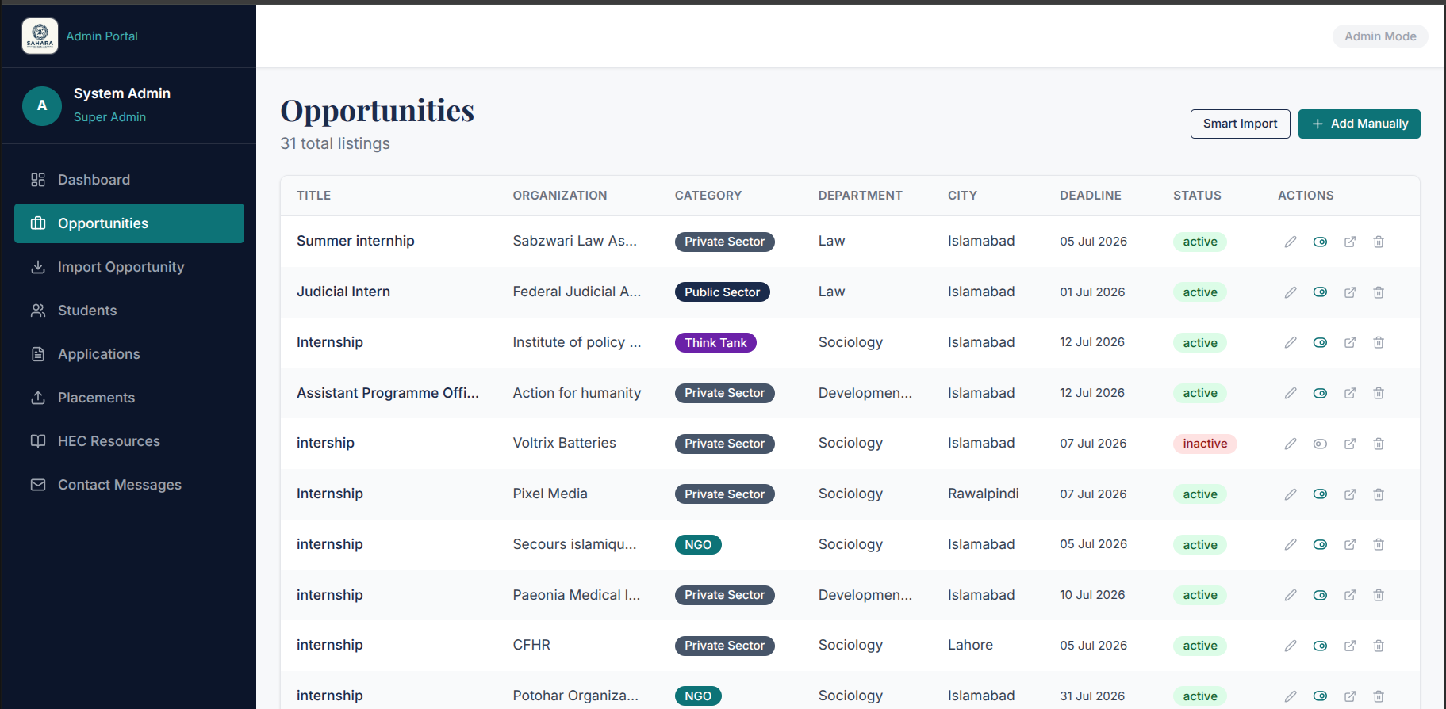Toggle visibility of Voltrix Batteries listing
The height and width of the screenshot is (709, 1446).
[x=1320, y=444]
